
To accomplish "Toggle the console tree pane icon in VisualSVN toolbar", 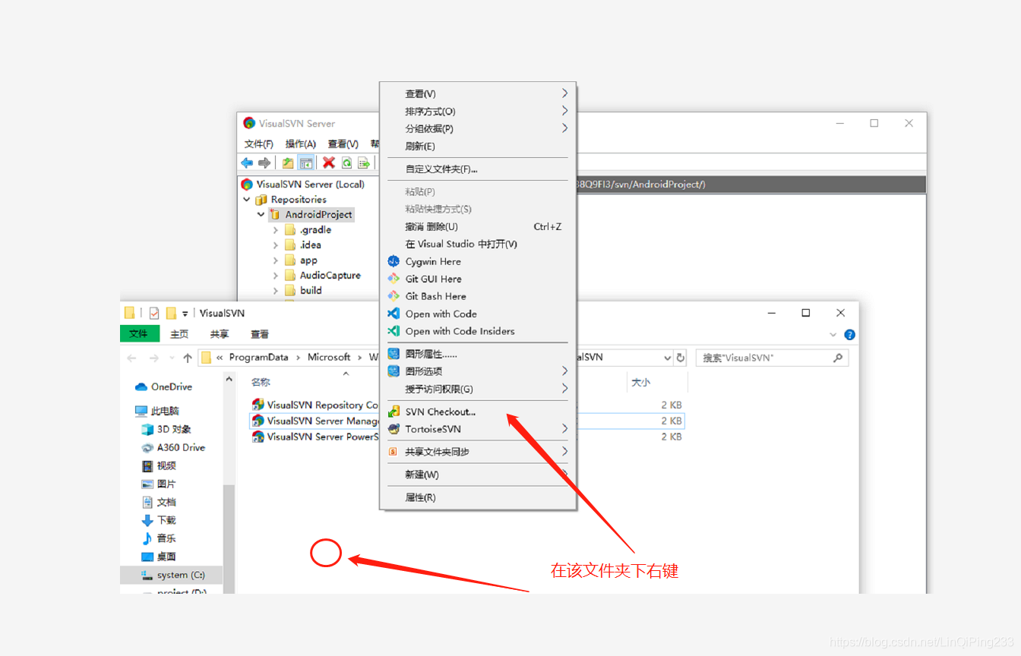I will pos(305,162).
